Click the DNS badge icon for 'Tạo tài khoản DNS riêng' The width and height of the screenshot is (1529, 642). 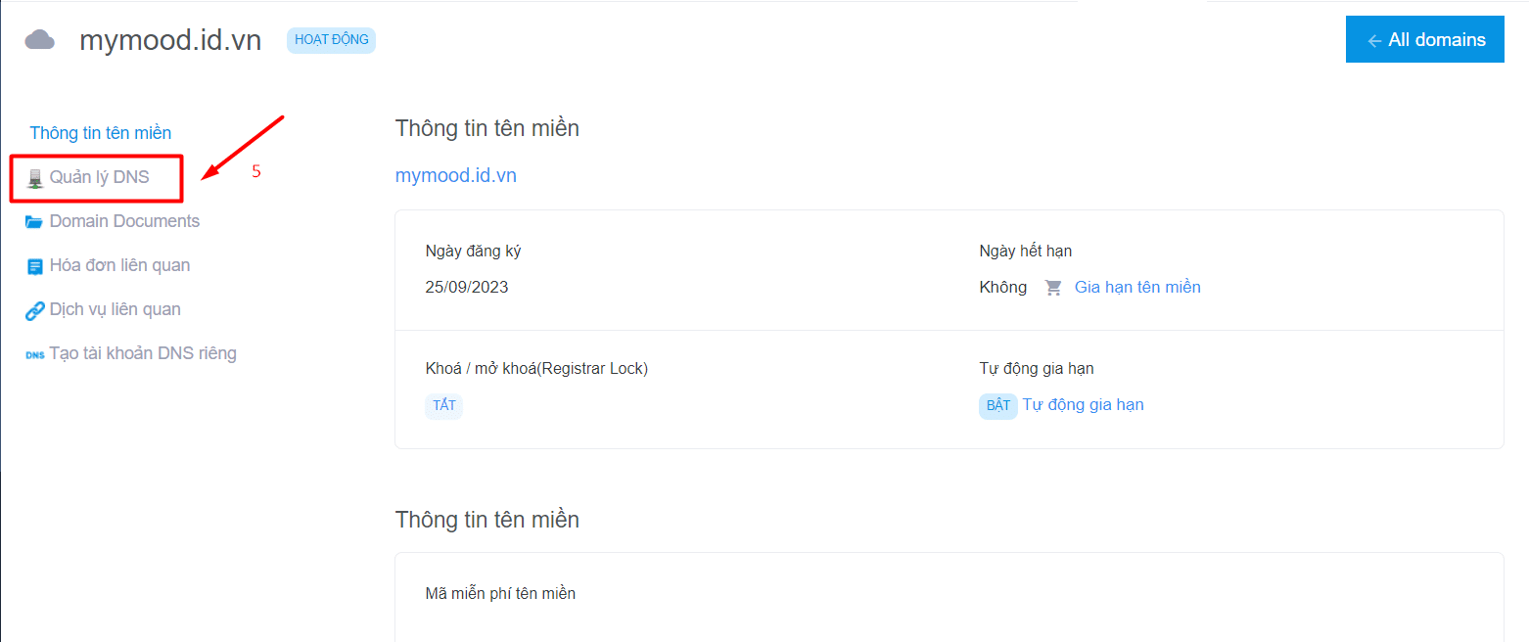[x=34, y=353]
